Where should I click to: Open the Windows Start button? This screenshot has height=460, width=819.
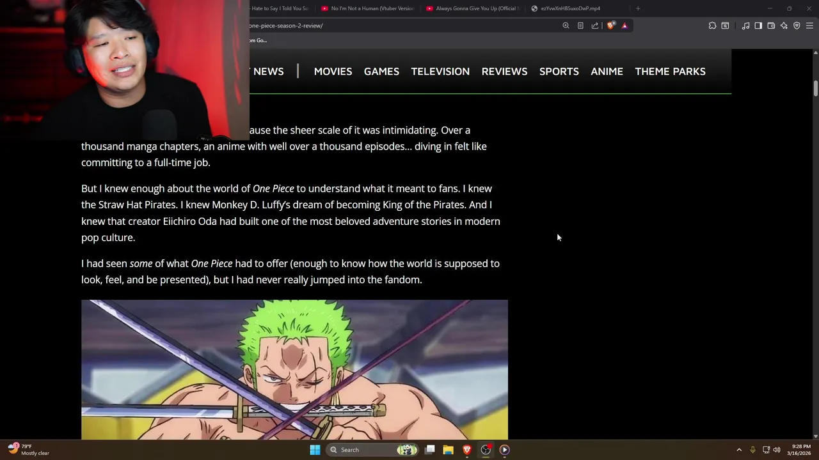point(315,450)
